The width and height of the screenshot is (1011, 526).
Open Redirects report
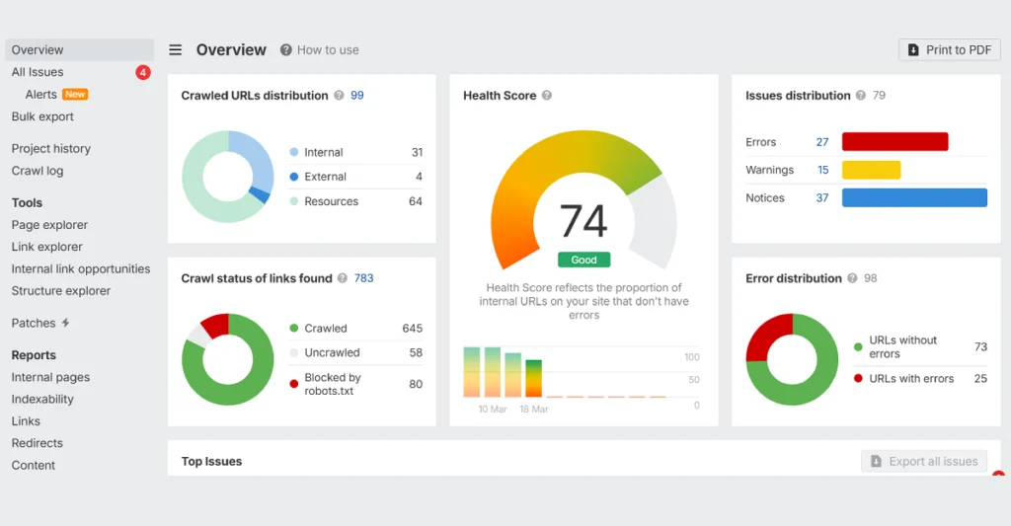click(x=37, y=443)
